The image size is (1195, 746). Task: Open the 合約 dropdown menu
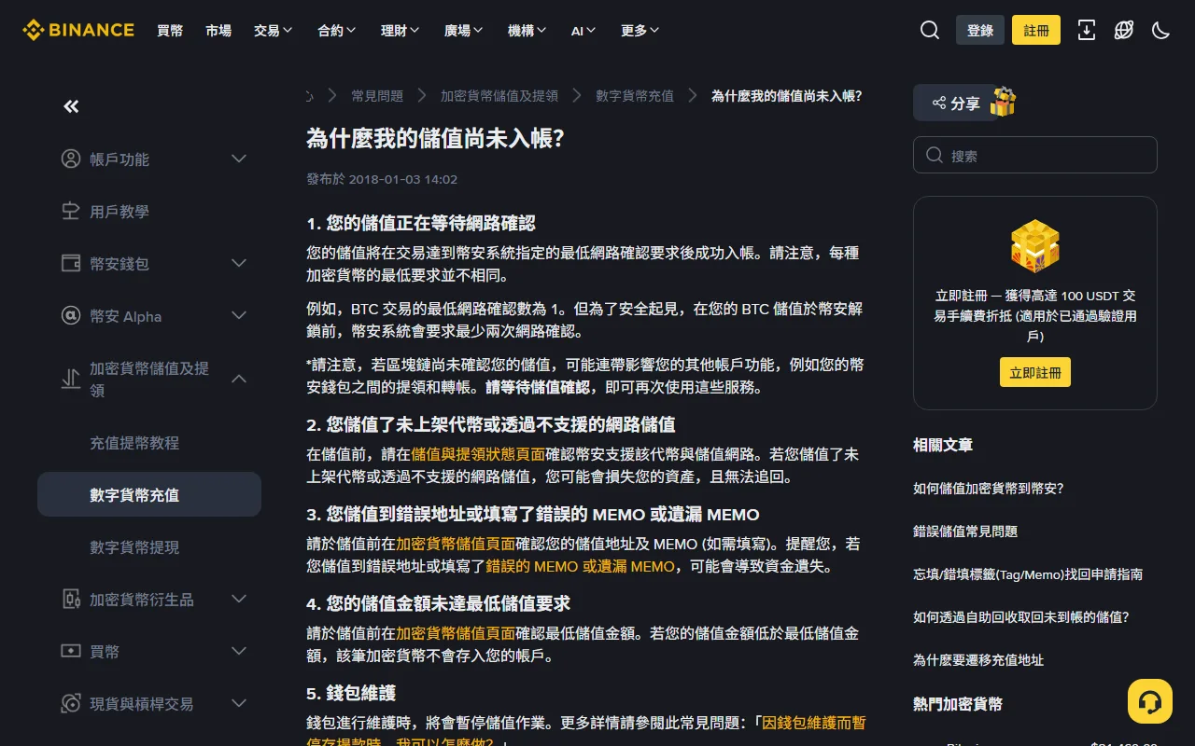336,30
